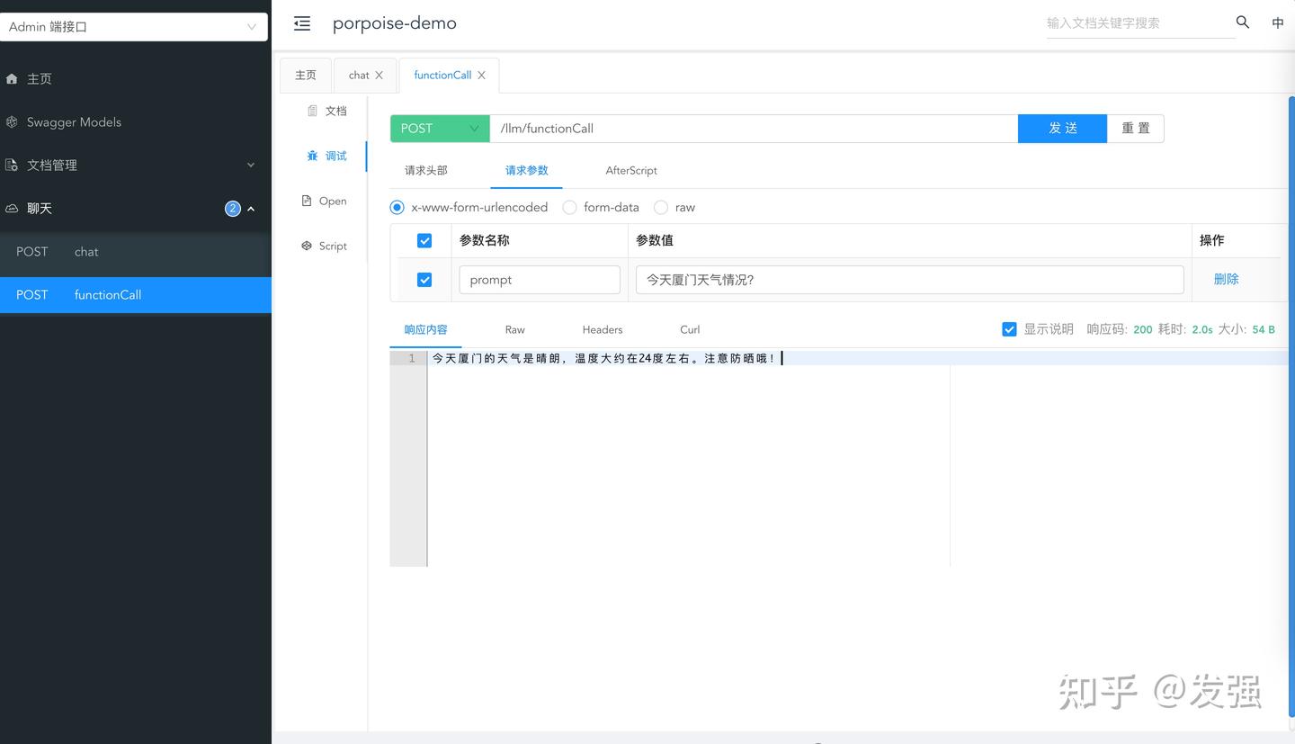Viewport: 1295px width, 744px height.
Task: Select the x-www-form-urlencoded radio option
Action: coord(397,207)
